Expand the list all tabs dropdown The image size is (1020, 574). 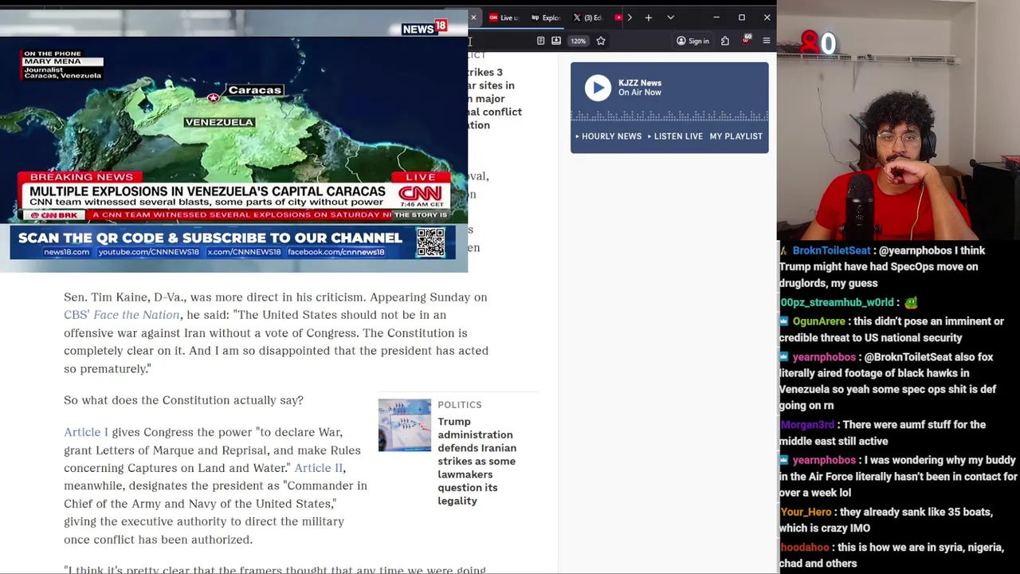pos(670,18)
